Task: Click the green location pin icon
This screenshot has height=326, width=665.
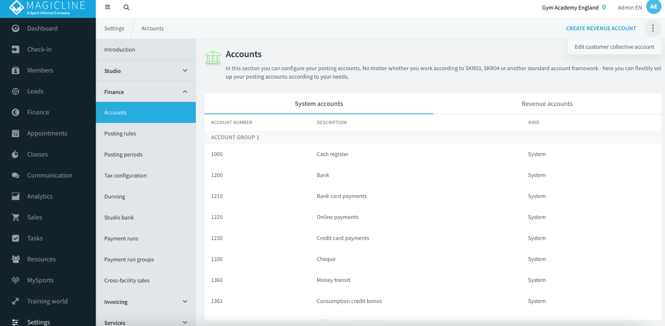Action: point(604,7)
